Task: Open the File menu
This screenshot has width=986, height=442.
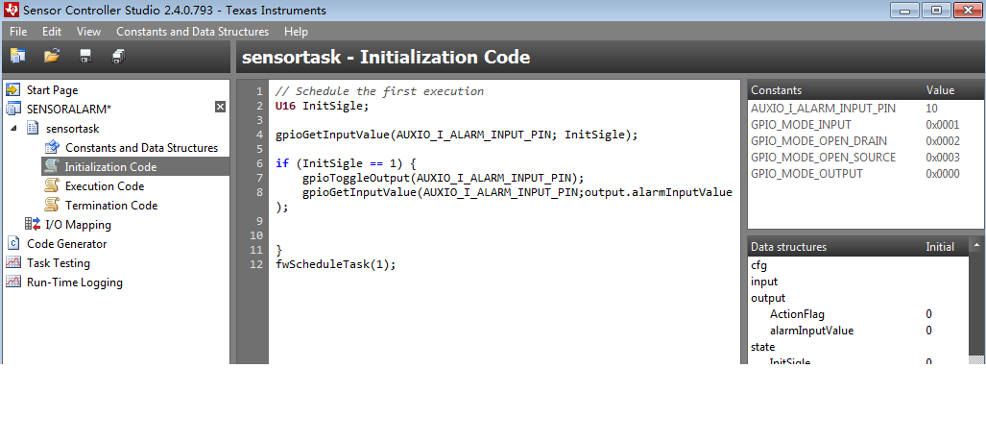Action: coord(18,32)
